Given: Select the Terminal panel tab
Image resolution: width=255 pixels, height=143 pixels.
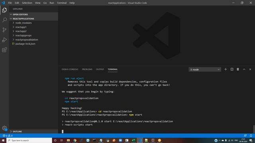Looking at the screenshot, I should click(x=112, y=70).
